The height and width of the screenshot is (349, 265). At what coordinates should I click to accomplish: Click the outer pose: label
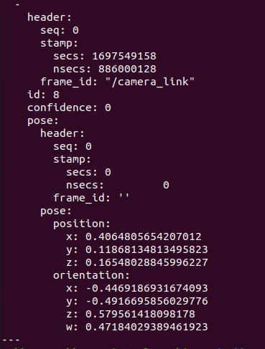(x=43, y=120)
